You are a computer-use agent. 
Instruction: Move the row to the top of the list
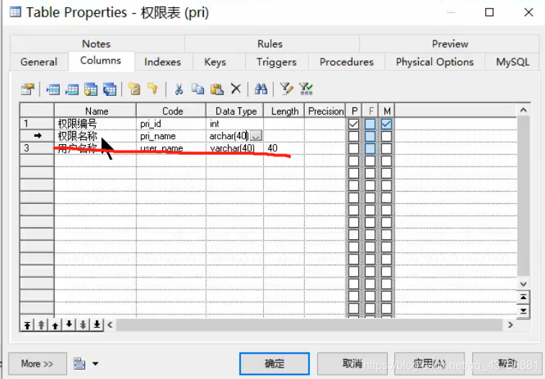[x=27, y=325]
